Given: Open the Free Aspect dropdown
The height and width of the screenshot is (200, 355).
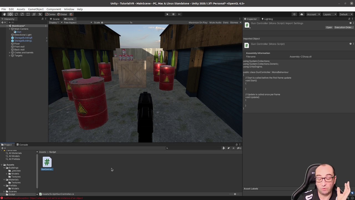Looking at the screenshot, I should click(78, 22).
